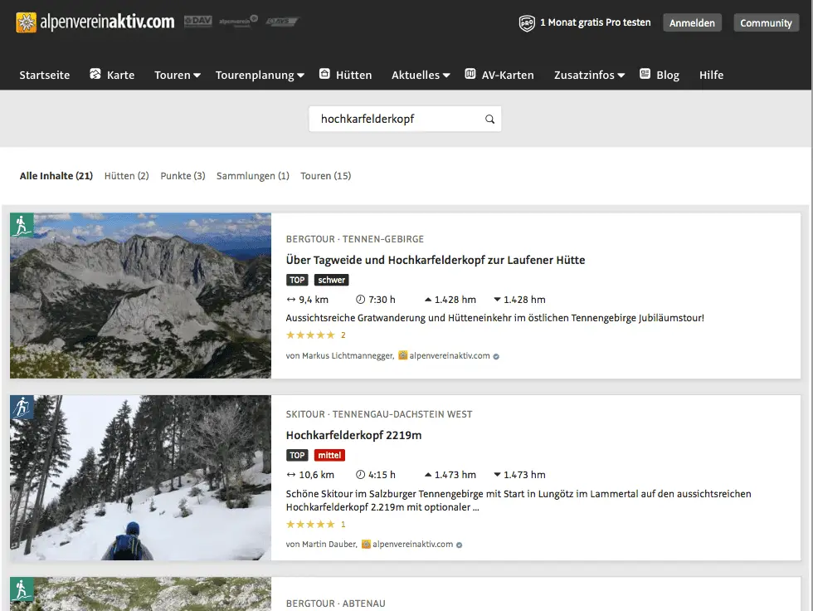
Task: Click descent arrow beside second 1.428 hm
Action: coord(497,300)
